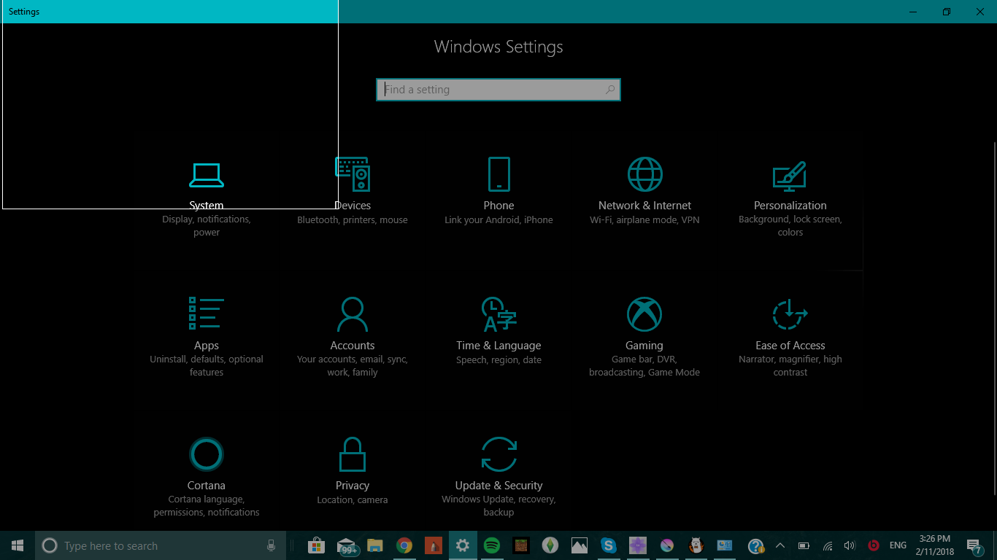
Task: Open Google Chrome from the taskbar
Action: [x=404, y=545]
